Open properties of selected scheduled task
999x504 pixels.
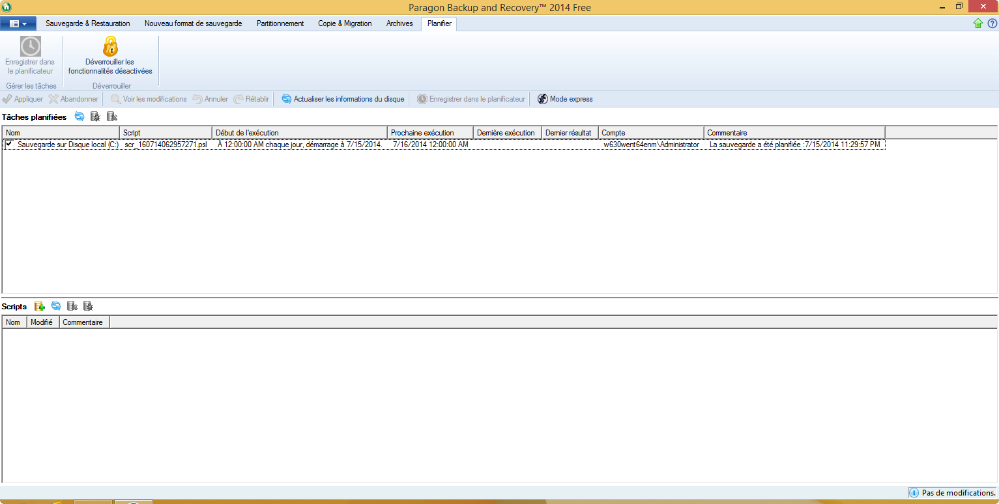[96, 117]
